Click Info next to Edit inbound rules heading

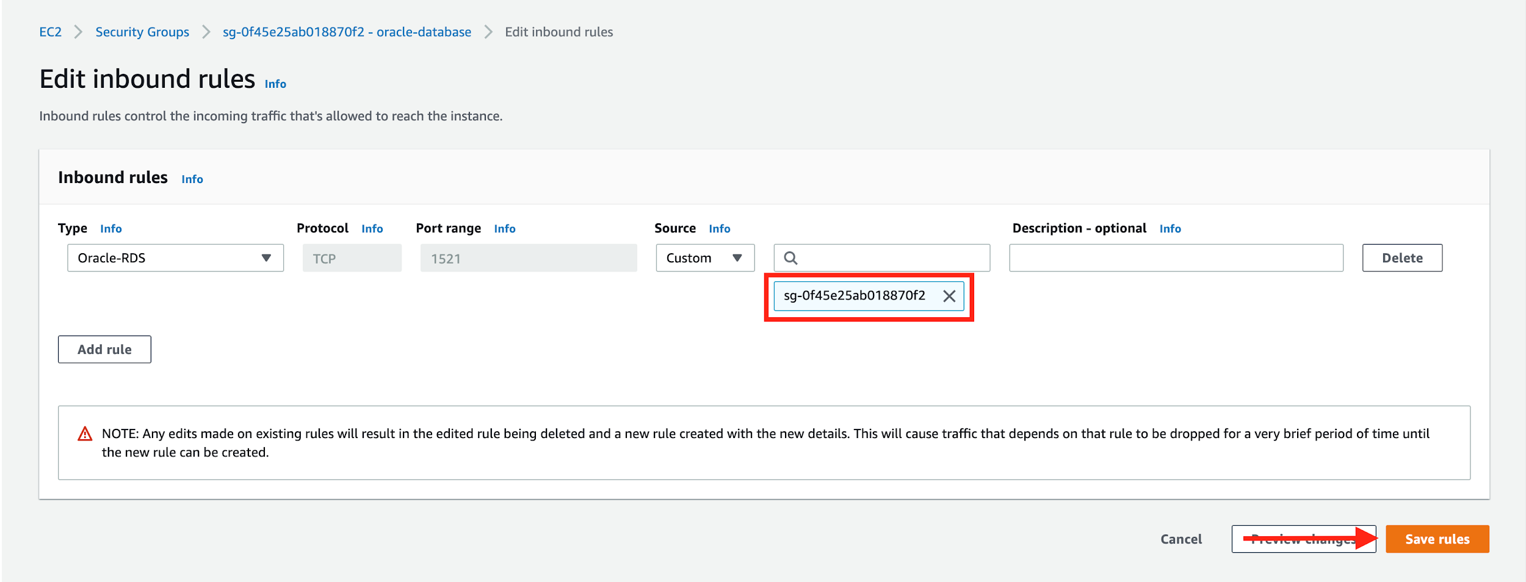(275, 84)
